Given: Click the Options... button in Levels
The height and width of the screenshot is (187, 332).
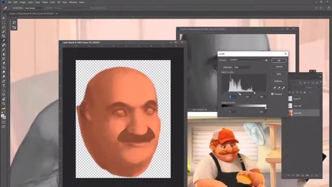Looking at the screenshot, I should click(279, 81).
